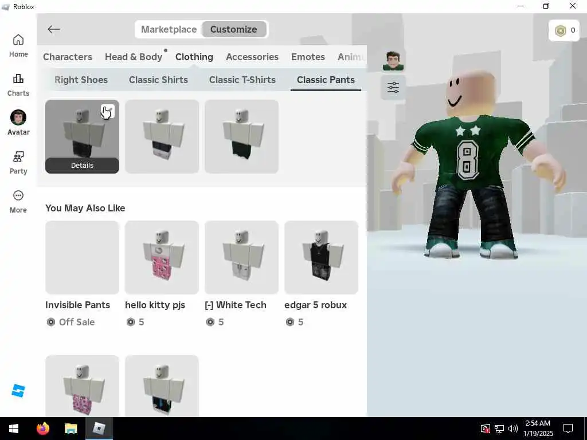Click the 3D avatar preview character
Image resolution: width=587 pixels, height=440 pixels.
coord(478,164)
